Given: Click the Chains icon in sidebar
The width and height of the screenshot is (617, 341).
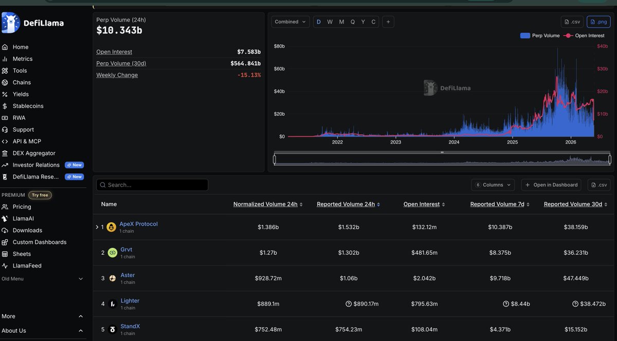Looking at the screenshot, I should [5, 82].
